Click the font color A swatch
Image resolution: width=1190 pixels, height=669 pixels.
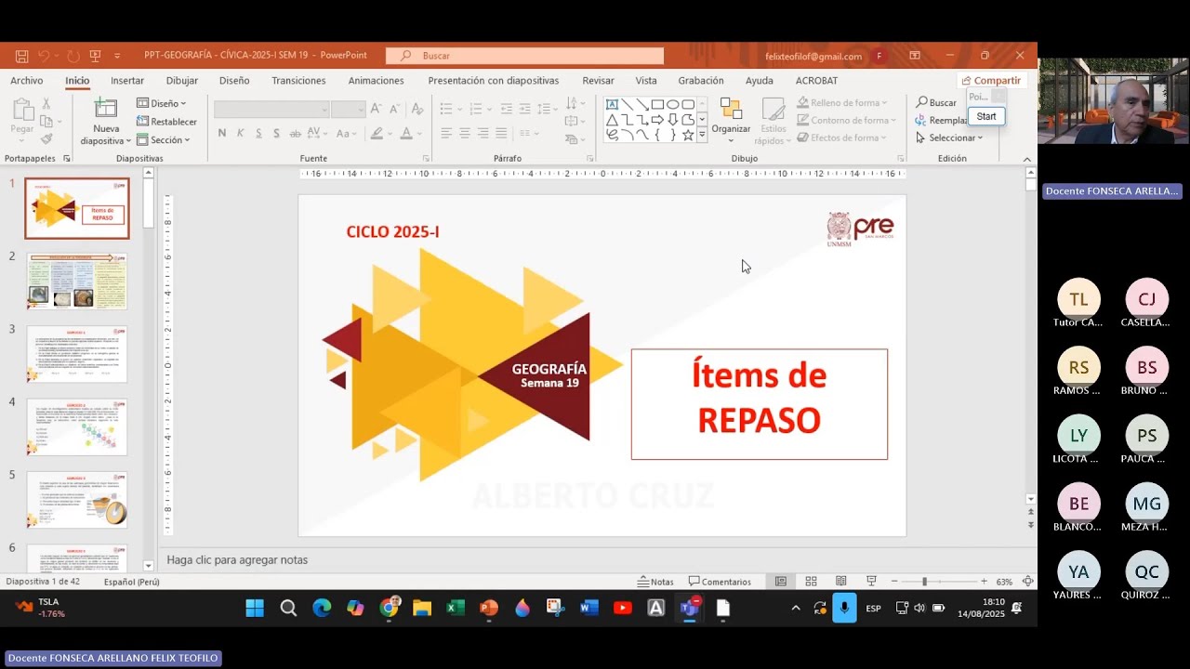click(x=405, y=134)
